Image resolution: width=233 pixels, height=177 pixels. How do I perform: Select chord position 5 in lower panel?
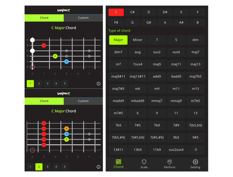click(64, 167)
